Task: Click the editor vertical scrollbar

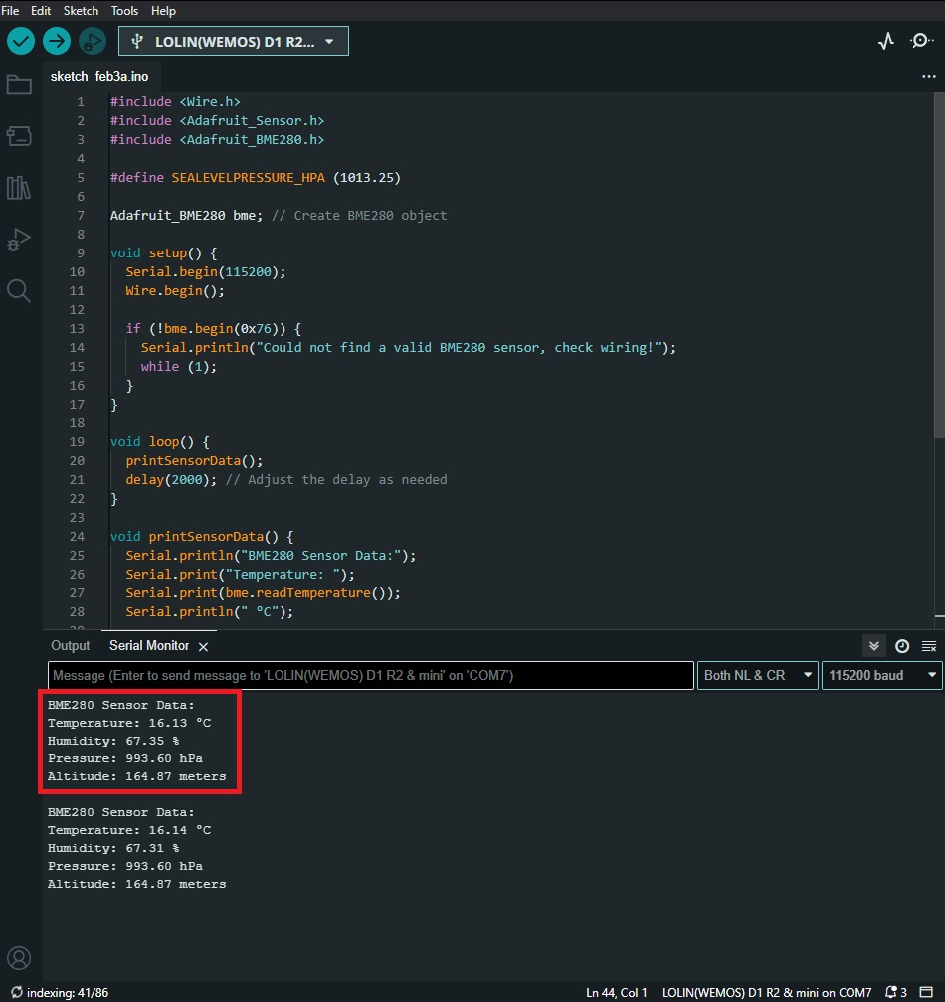Action: [939, 265]
